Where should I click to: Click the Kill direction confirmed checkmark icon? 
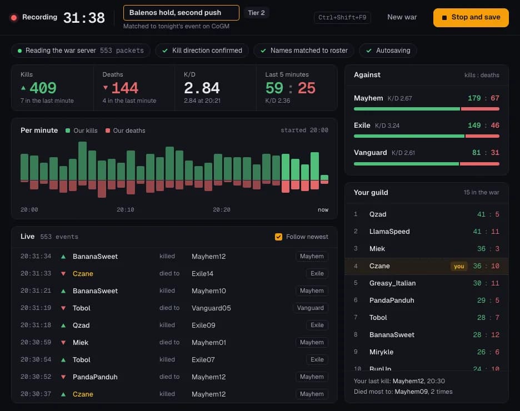coord(165,51)
